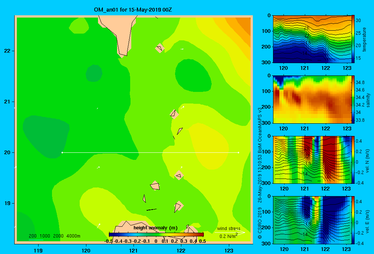This screenshot has height=254, width=374.
Task: Click the wind stress reference arrow
Action: pyautogui.click(x=230, y=232)
